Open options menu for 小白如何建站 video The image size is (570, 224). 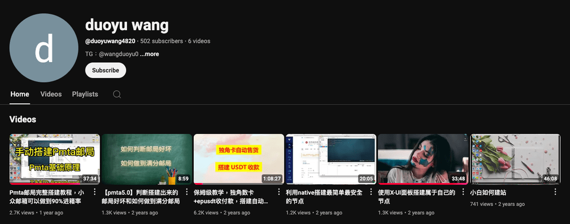click(x=555, y=192)
